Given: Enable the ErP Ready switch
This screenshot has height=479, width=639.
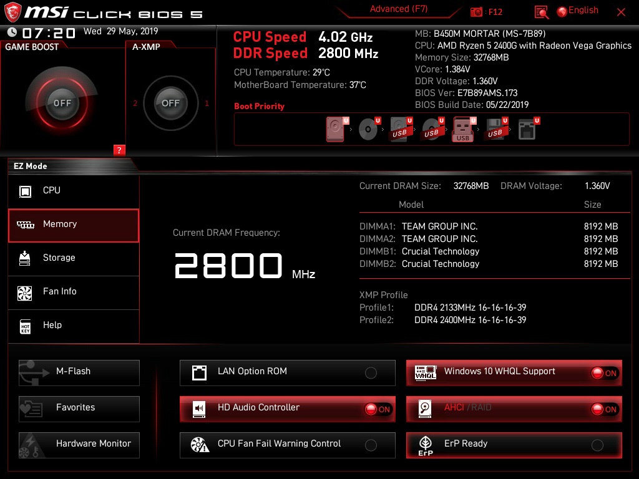Looking at the screenshot, I should 597,445.
